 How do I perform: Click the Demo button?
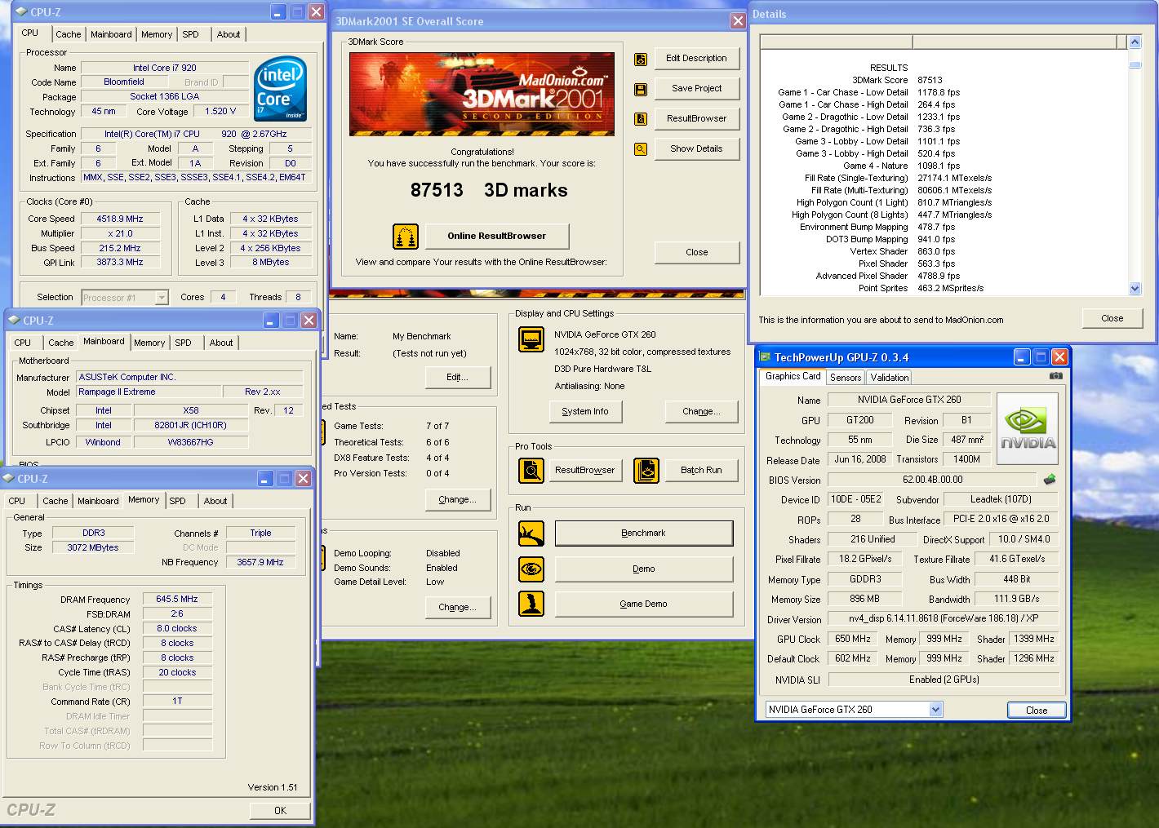(x=643, y=569)
